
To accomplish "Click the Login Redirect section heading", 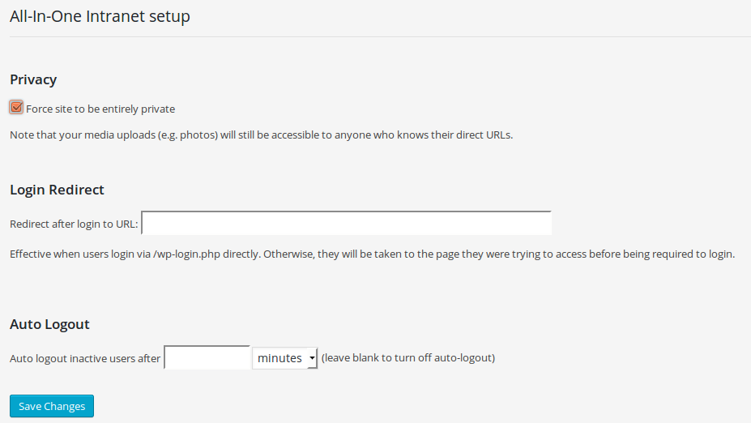I will (x=57, y=190).
